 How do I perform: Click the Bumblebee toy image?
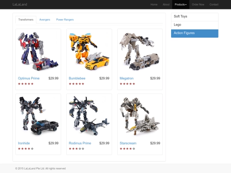[x=89, y=52]
